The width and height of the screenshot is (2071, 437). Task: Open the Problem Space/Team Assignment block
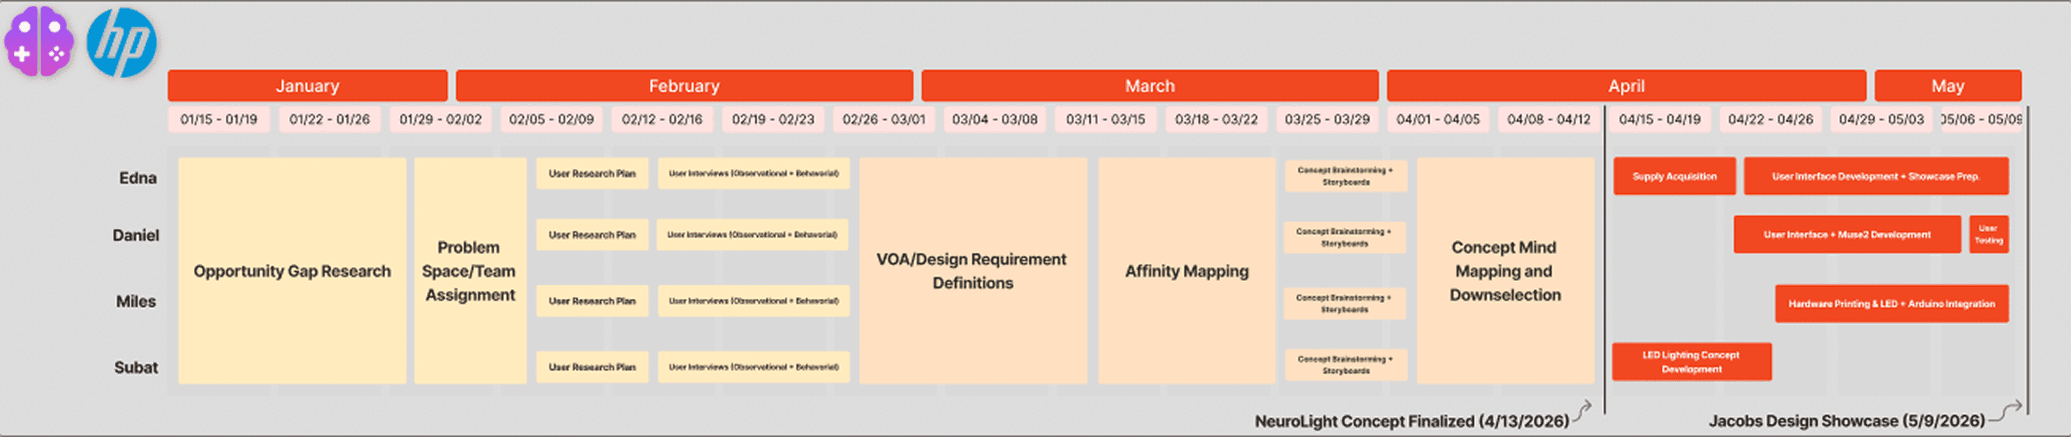click(x=470, y=271)
